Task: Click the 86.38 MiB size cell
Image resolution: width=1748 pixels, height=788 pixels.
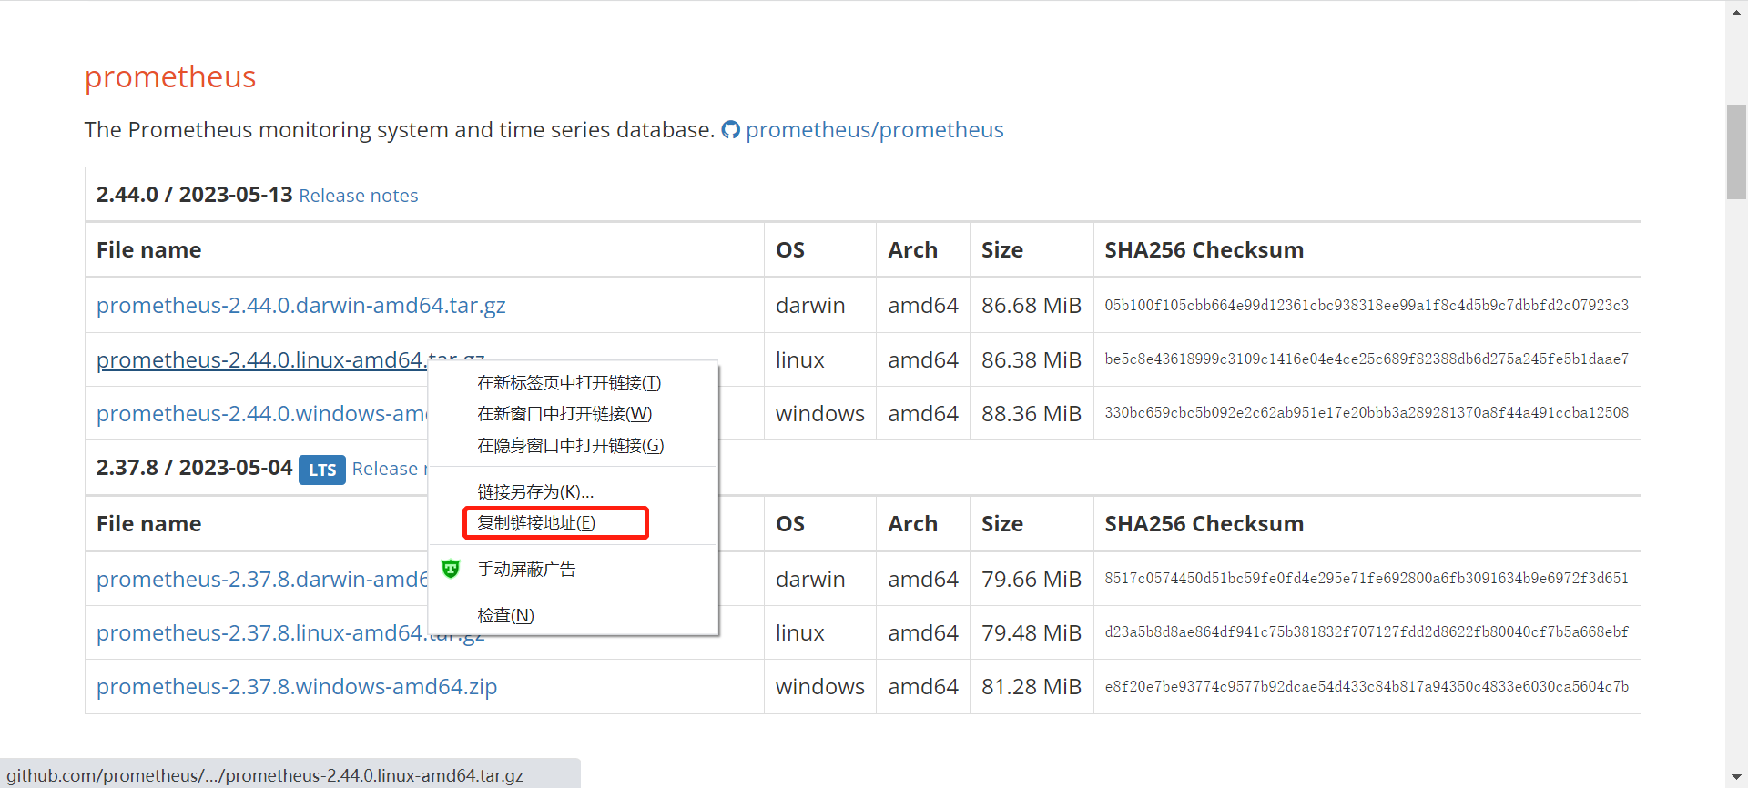Action: (1032, 360)
